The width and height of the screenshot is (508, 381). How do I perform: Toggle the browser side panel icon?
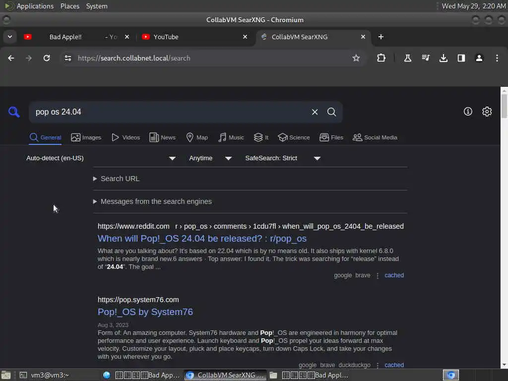coord(461,59)
